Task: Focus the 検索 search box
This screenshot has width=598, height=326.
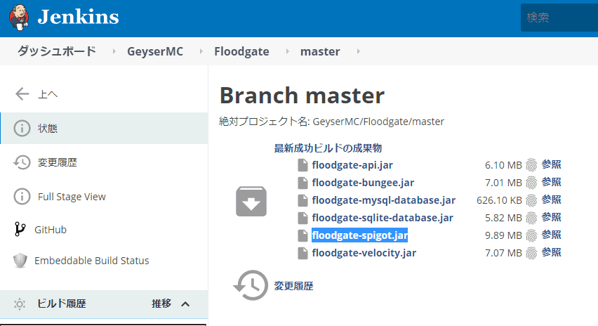Action: point(559,18)
